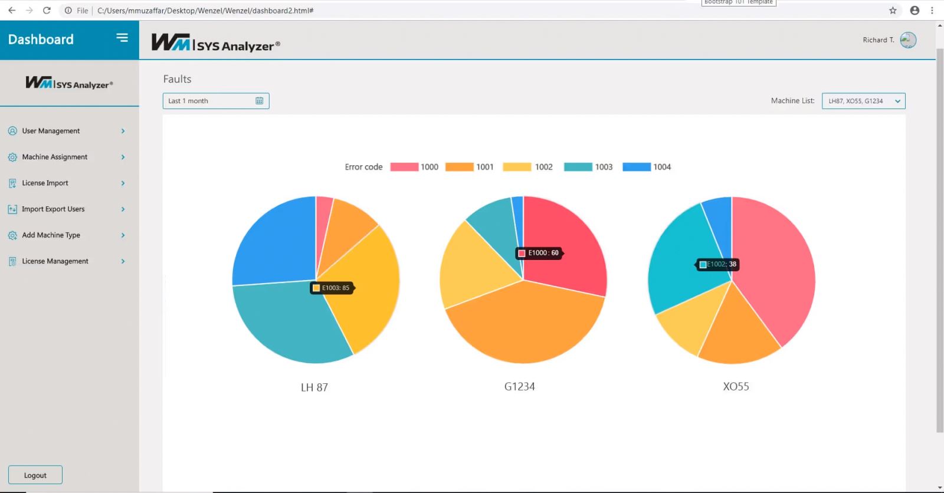Click the Machine Assignment gear icon
This screenshot has height=493, width=944.
[x=12, y=157]
